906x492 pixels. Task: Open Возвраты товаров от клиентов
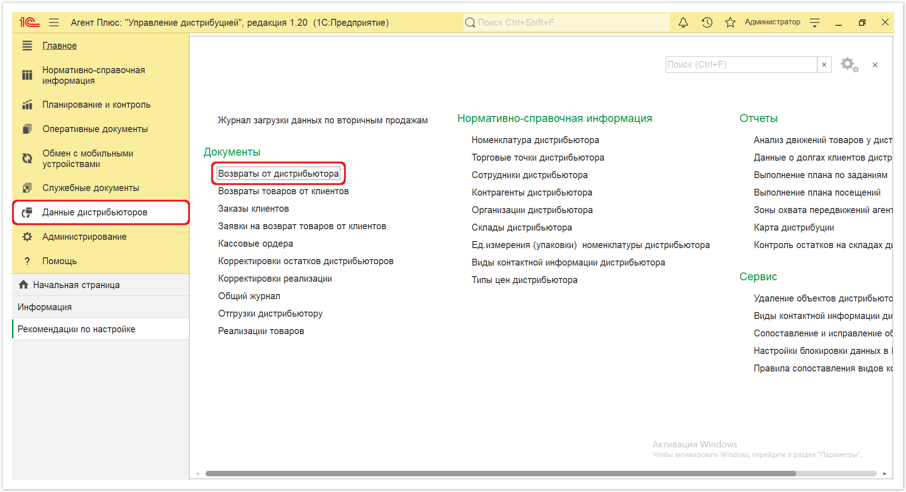(284, 191)
